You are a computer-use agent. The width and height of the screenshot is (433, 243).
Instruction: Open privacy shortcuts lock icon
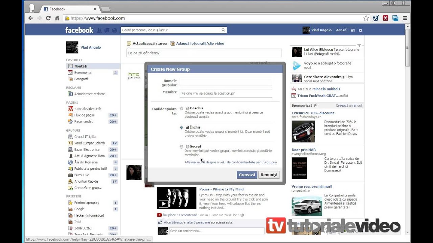pos(353,30)
